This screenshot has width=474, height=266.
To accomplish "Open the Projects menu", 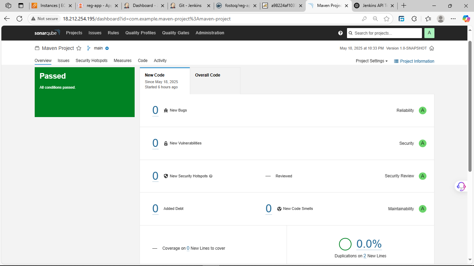I will pyautogui.click(x=74, y=33).
